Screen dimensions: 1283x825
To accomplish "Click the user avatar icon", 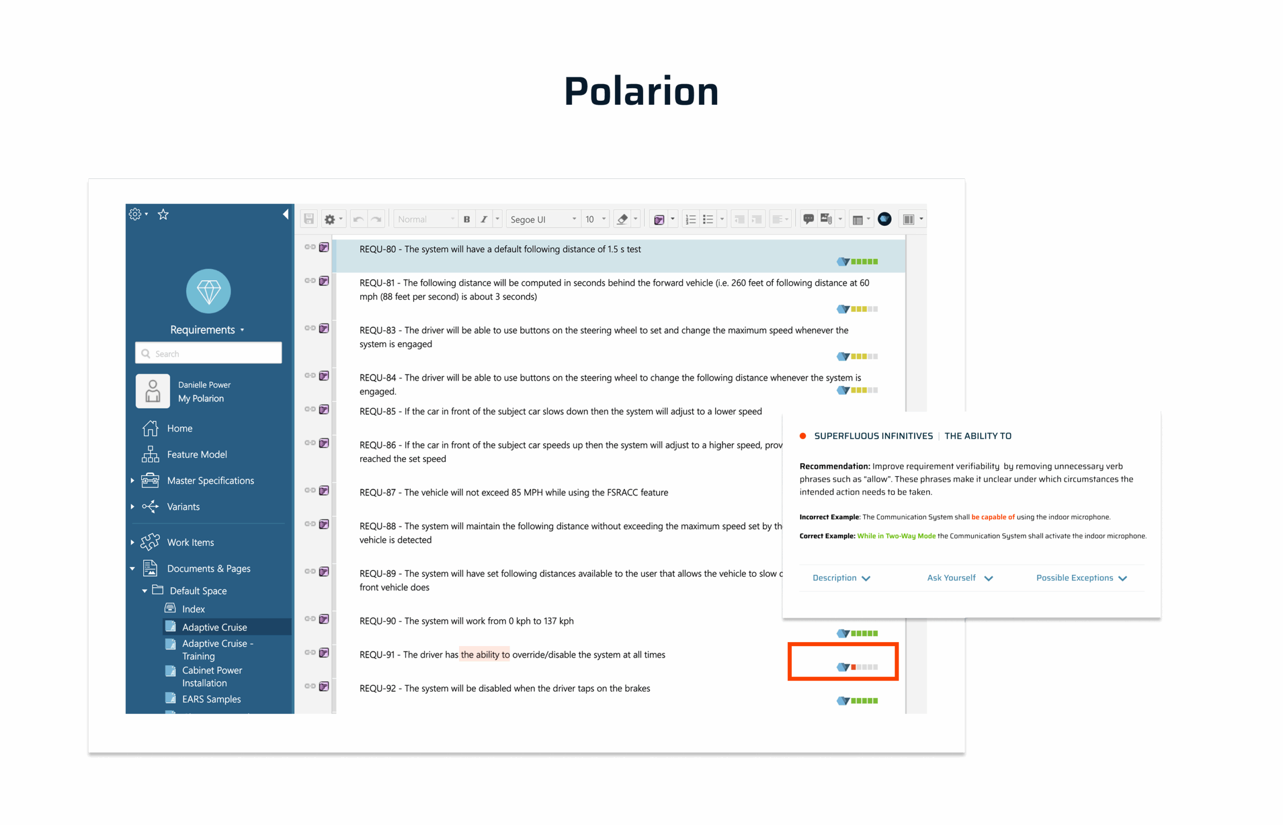I will (153, 391).
